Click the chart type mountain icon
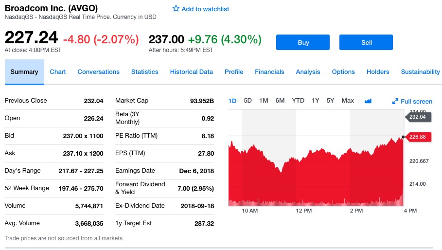Viewport: 442px width, 250px height. (x=368, y=101)
